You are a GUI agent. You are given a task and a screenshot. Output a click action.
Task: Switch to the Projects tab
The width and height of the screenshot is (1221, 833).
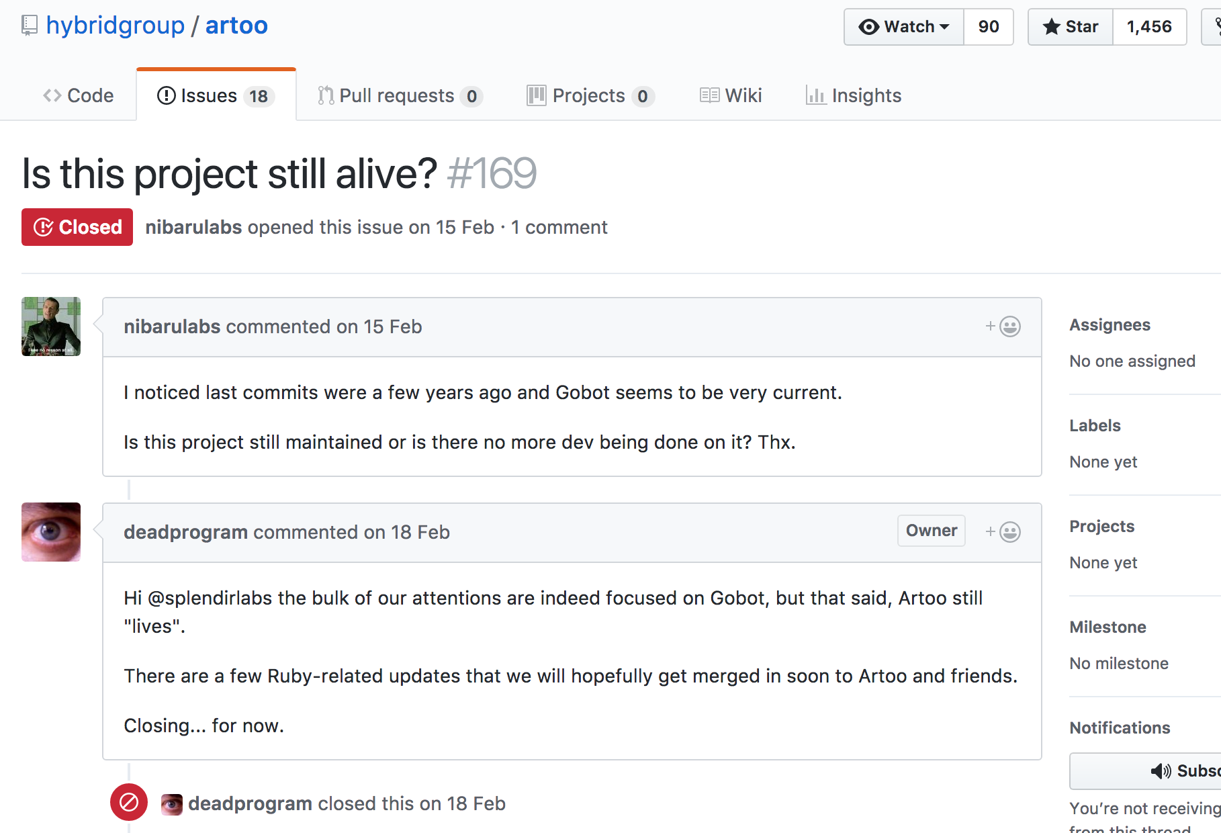point(590,95)
